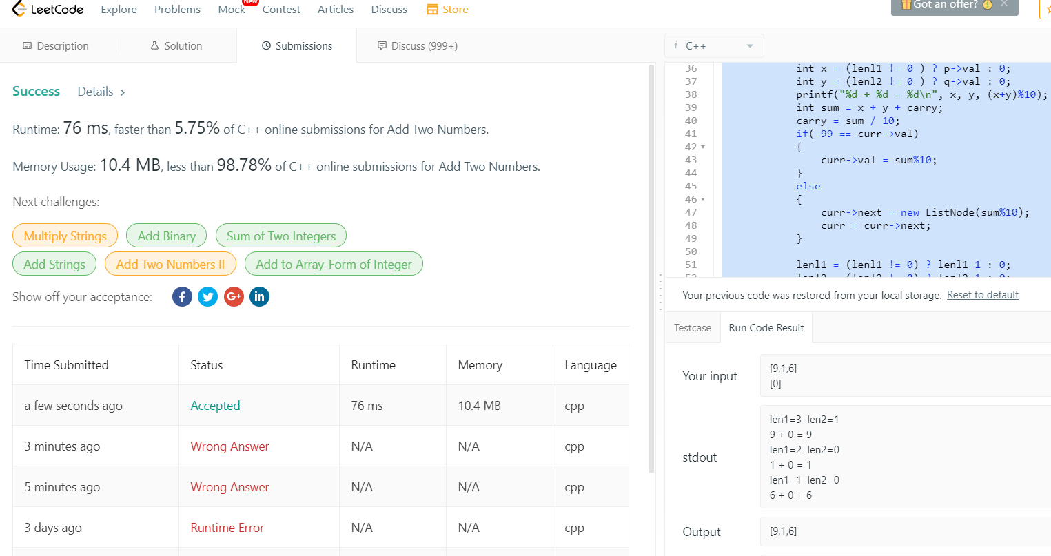Open the Mock menu item
The width and height of the screenshot is (1051, 556).
coord(232,10)
